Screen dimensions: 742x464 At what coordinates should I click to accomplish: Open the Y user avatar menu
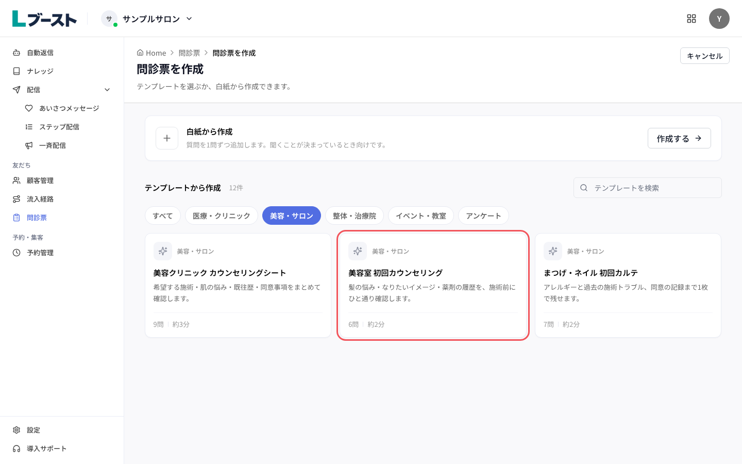[x=719, y=19]
